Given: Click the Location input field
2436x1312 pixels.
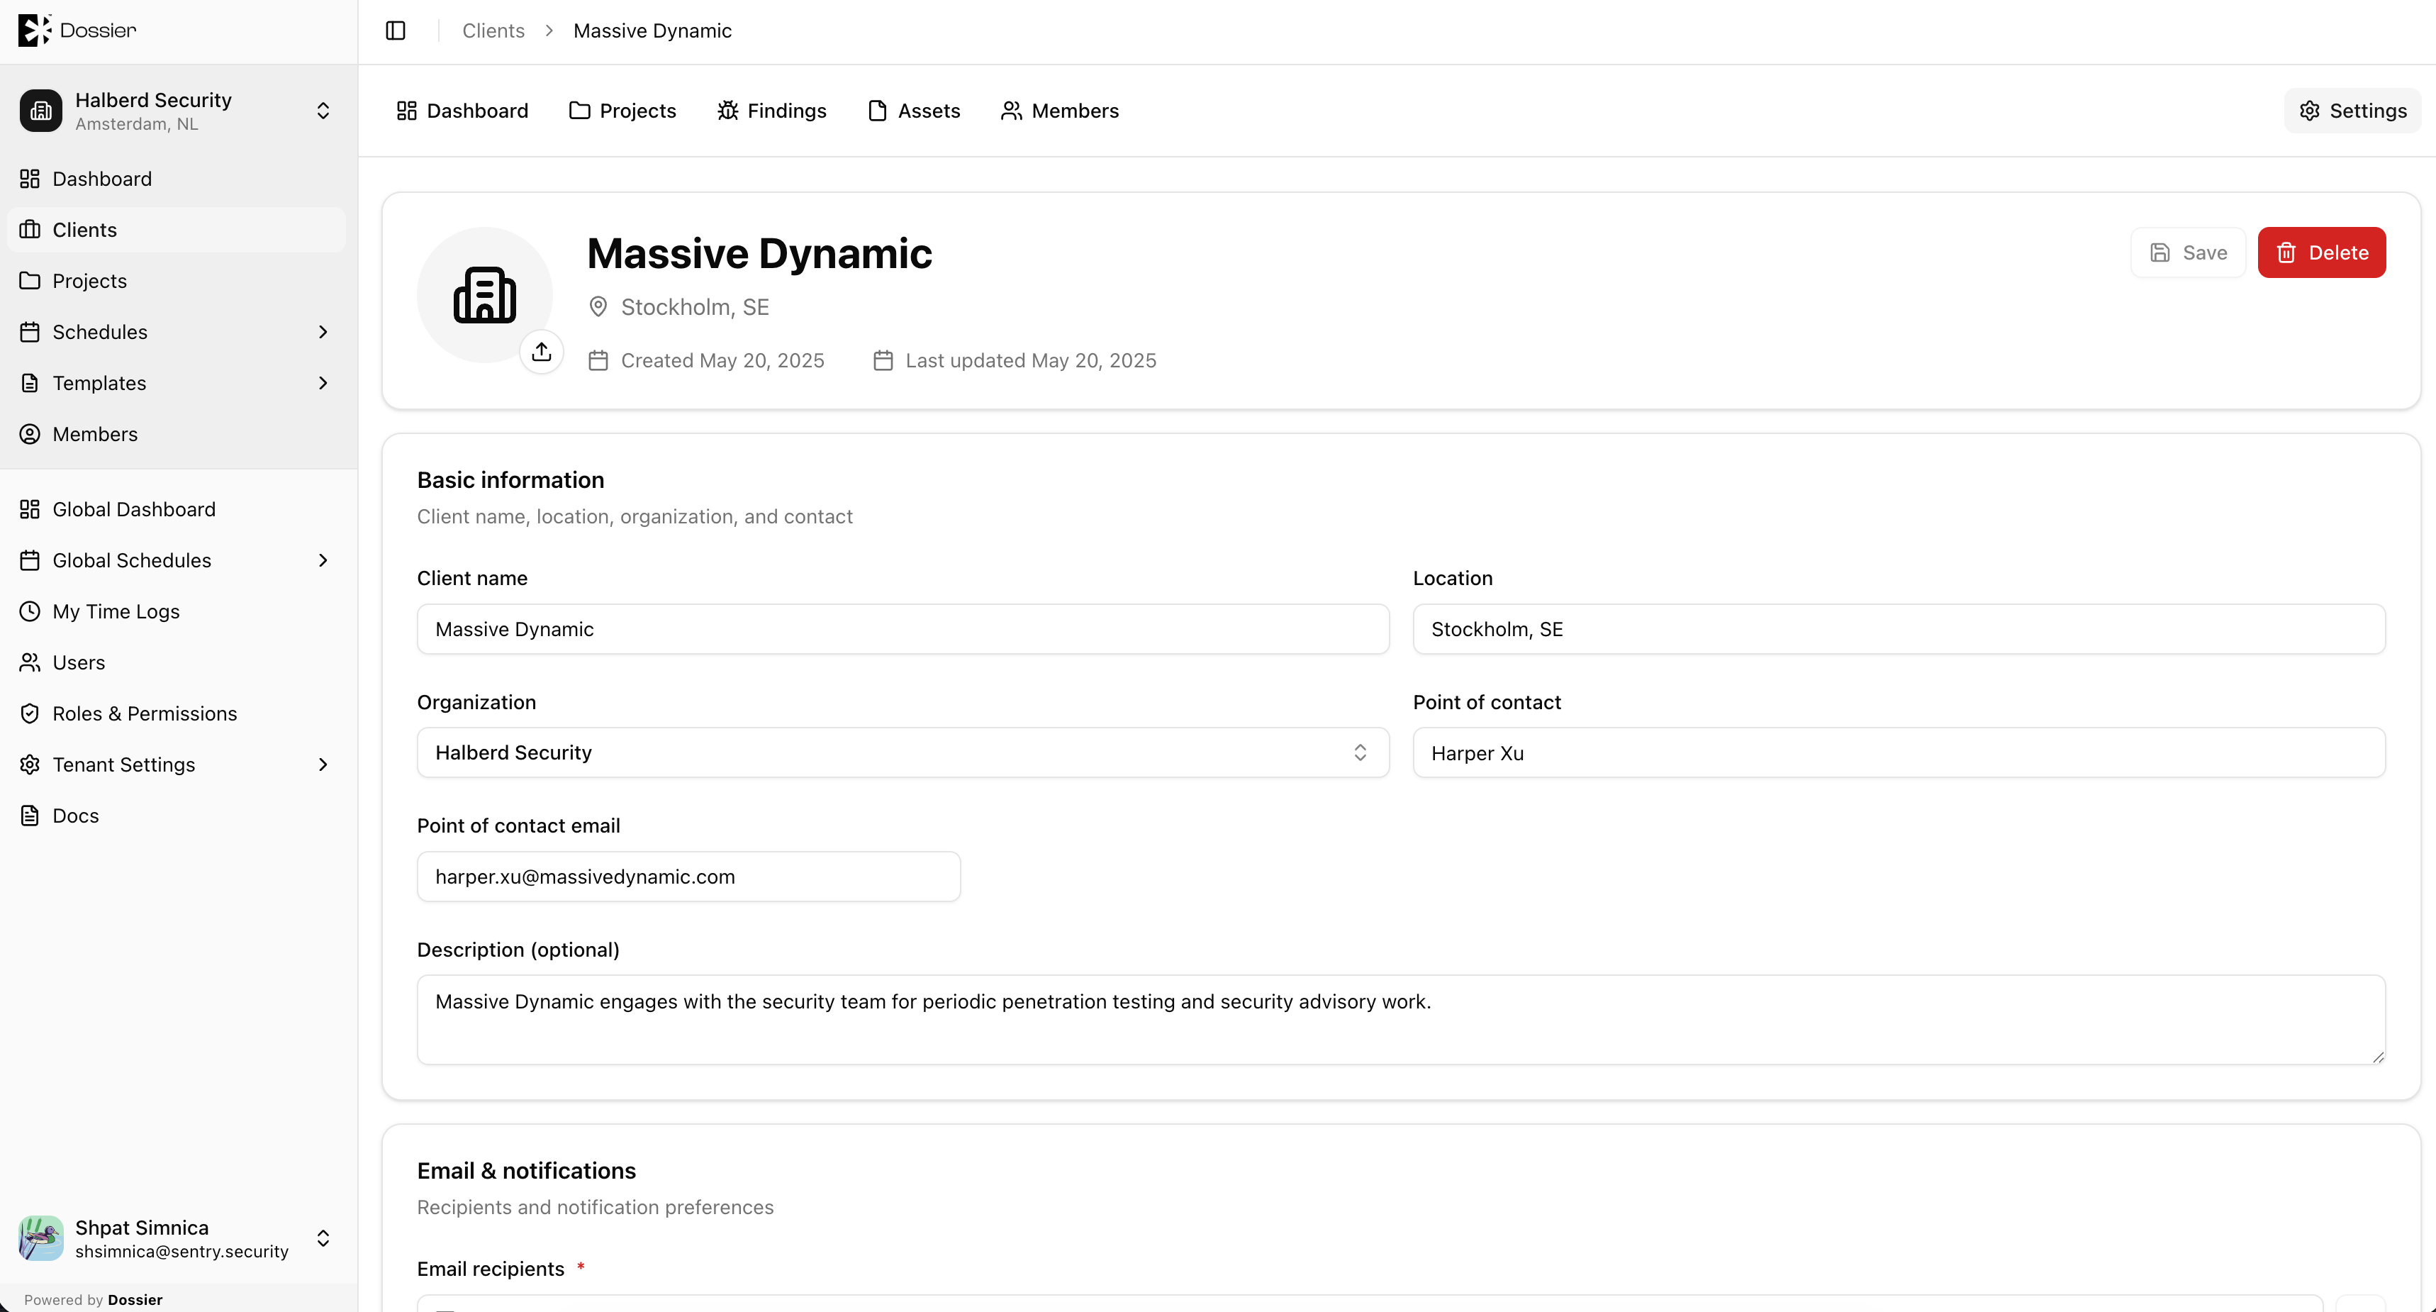Looking at the screenshot, I should pyautogui.click(x=1899, y=629).
